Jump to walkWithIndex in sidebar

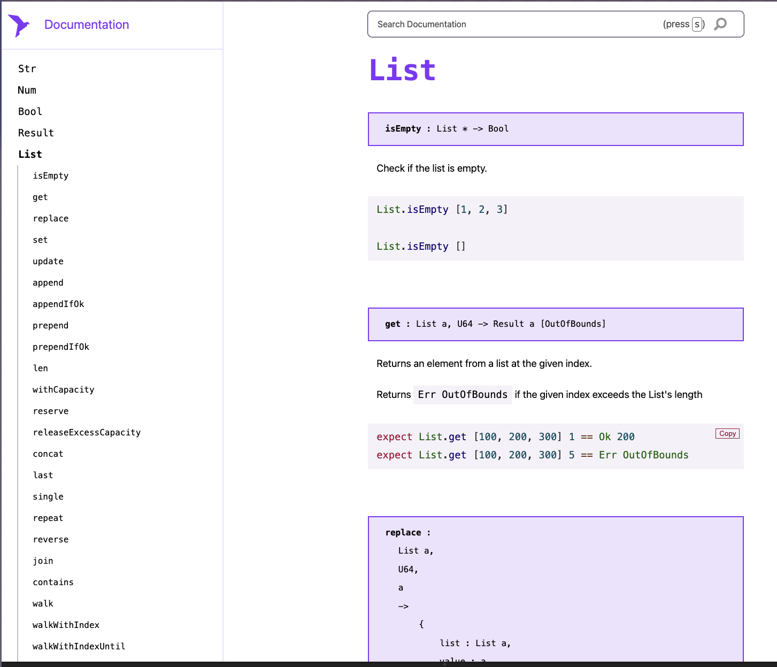click(x=66, y=625)
